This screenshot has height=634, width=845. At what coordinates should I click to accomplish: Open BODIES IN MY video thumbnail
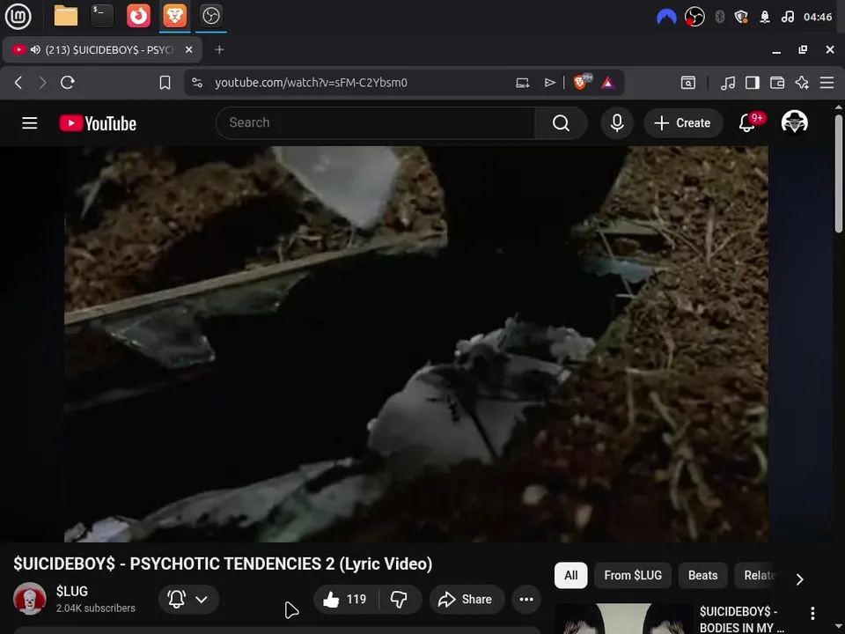(x=624, y=618)
